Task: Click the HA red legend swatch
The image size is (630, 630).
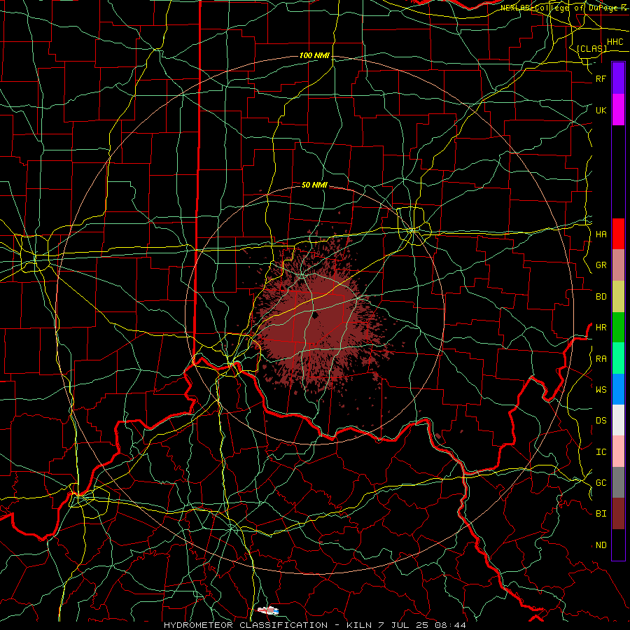Action: coord(618,234)
